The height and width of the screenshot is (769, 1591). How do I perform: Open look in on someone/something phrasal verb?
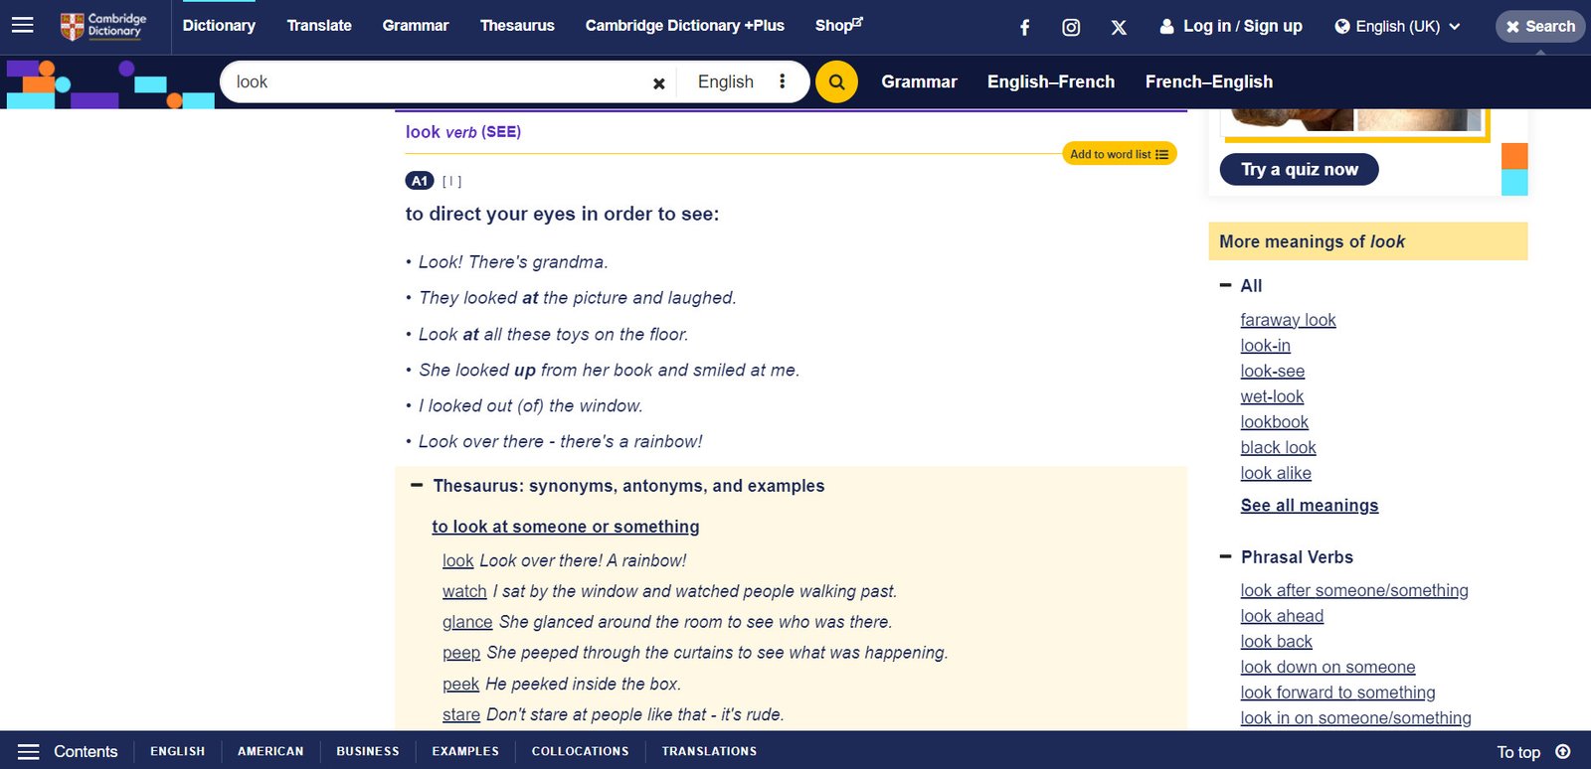[x=1355, y=718]
